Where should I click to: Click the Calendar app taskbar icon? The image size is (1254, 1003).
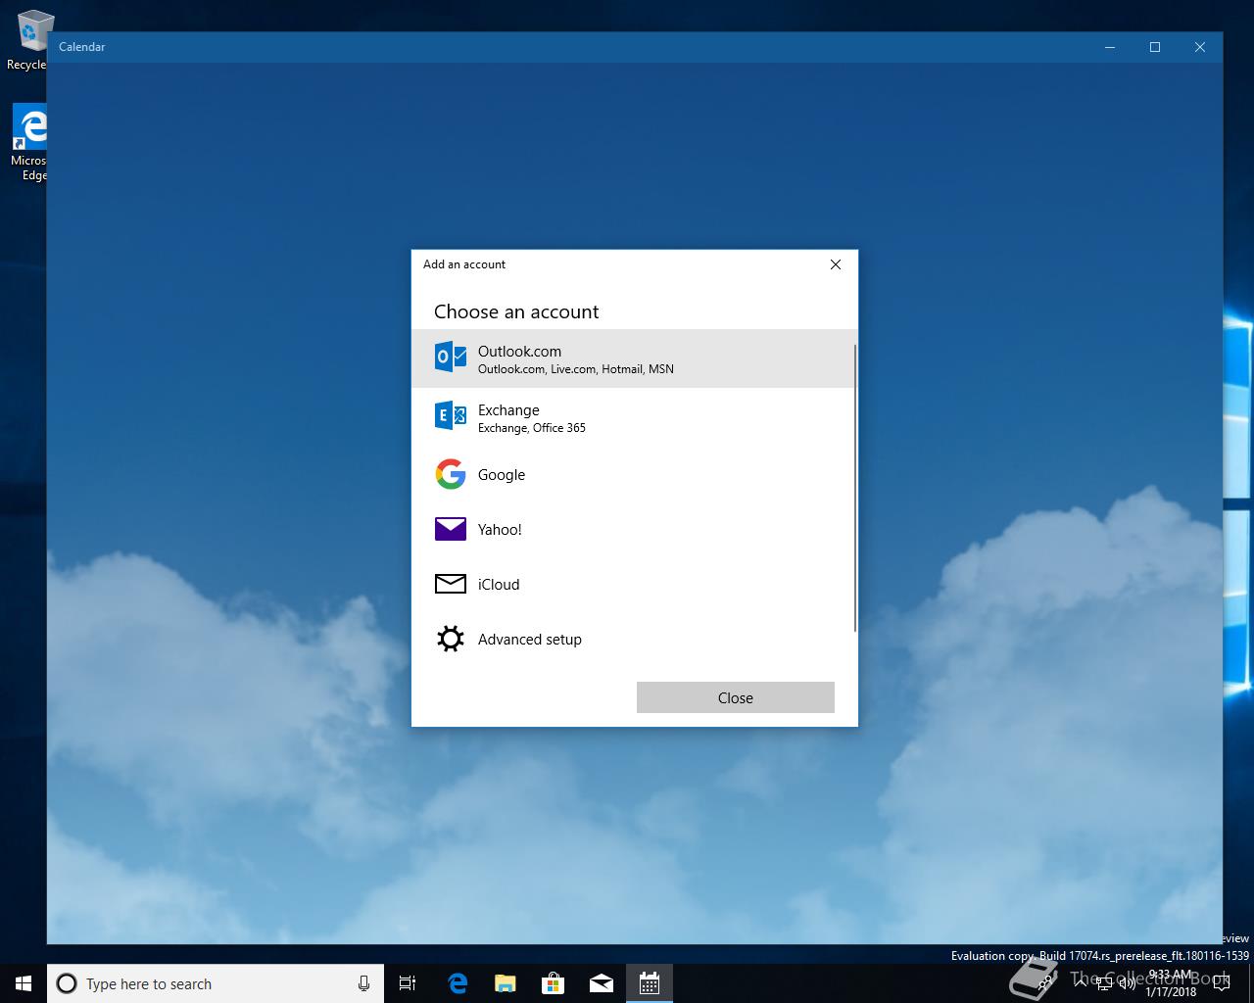tap(650, 983)
